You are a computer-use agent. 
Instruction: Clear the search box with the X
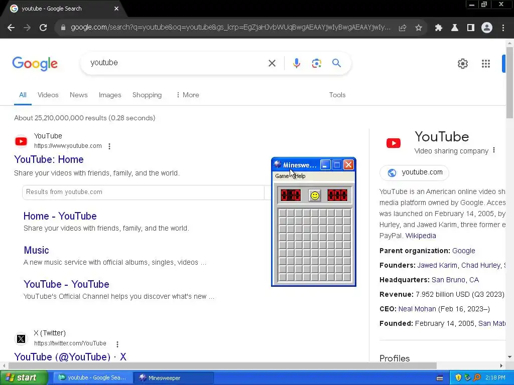(272, 63)
